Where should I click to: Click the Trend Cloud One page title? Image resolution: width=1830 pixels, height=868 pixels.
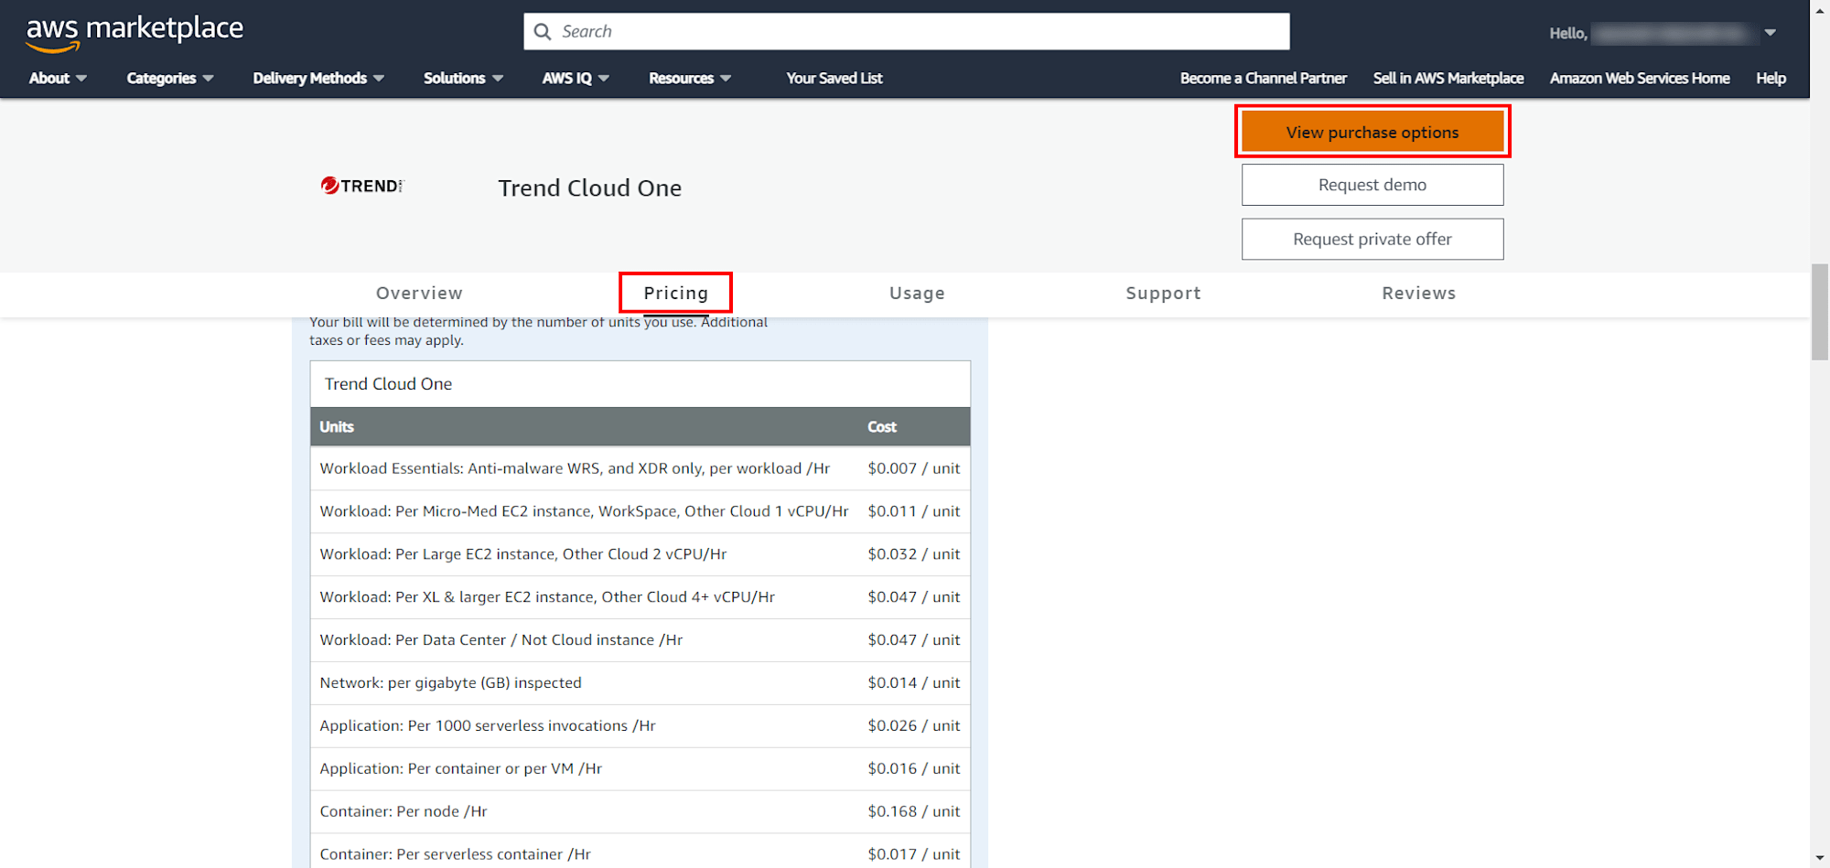coord(590,188)
